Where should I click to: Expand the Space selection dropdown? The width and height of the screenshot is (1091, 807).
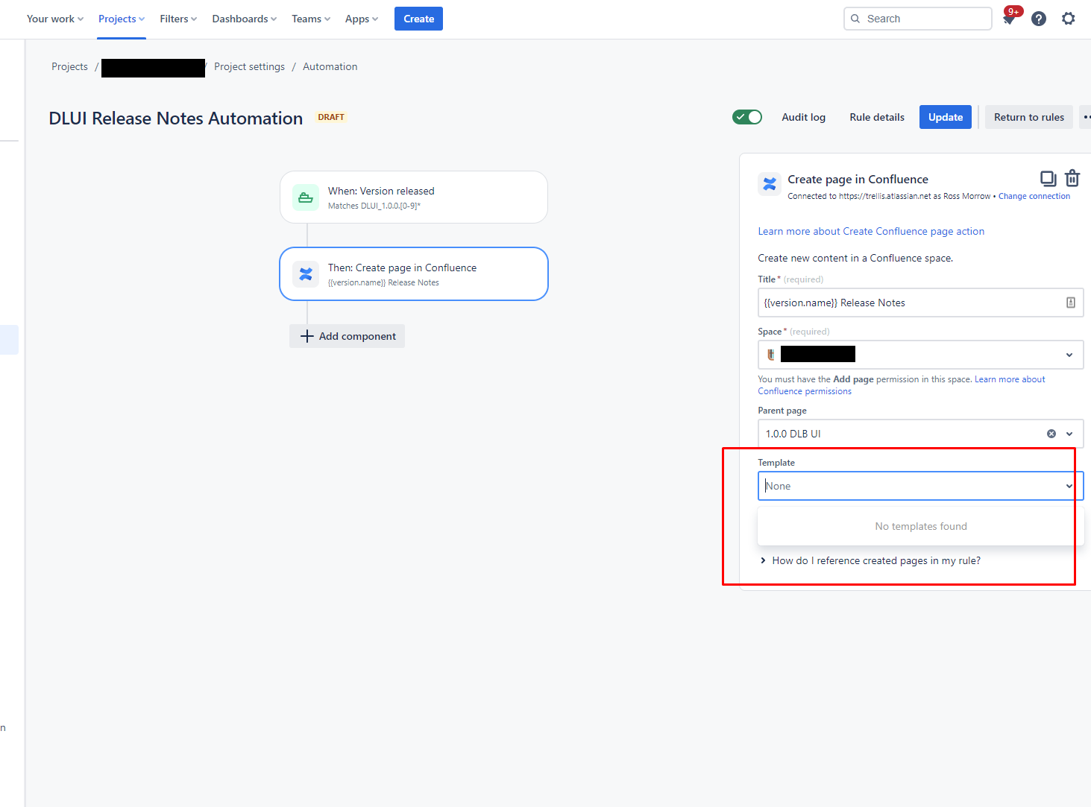click(x=1069, y=355)
